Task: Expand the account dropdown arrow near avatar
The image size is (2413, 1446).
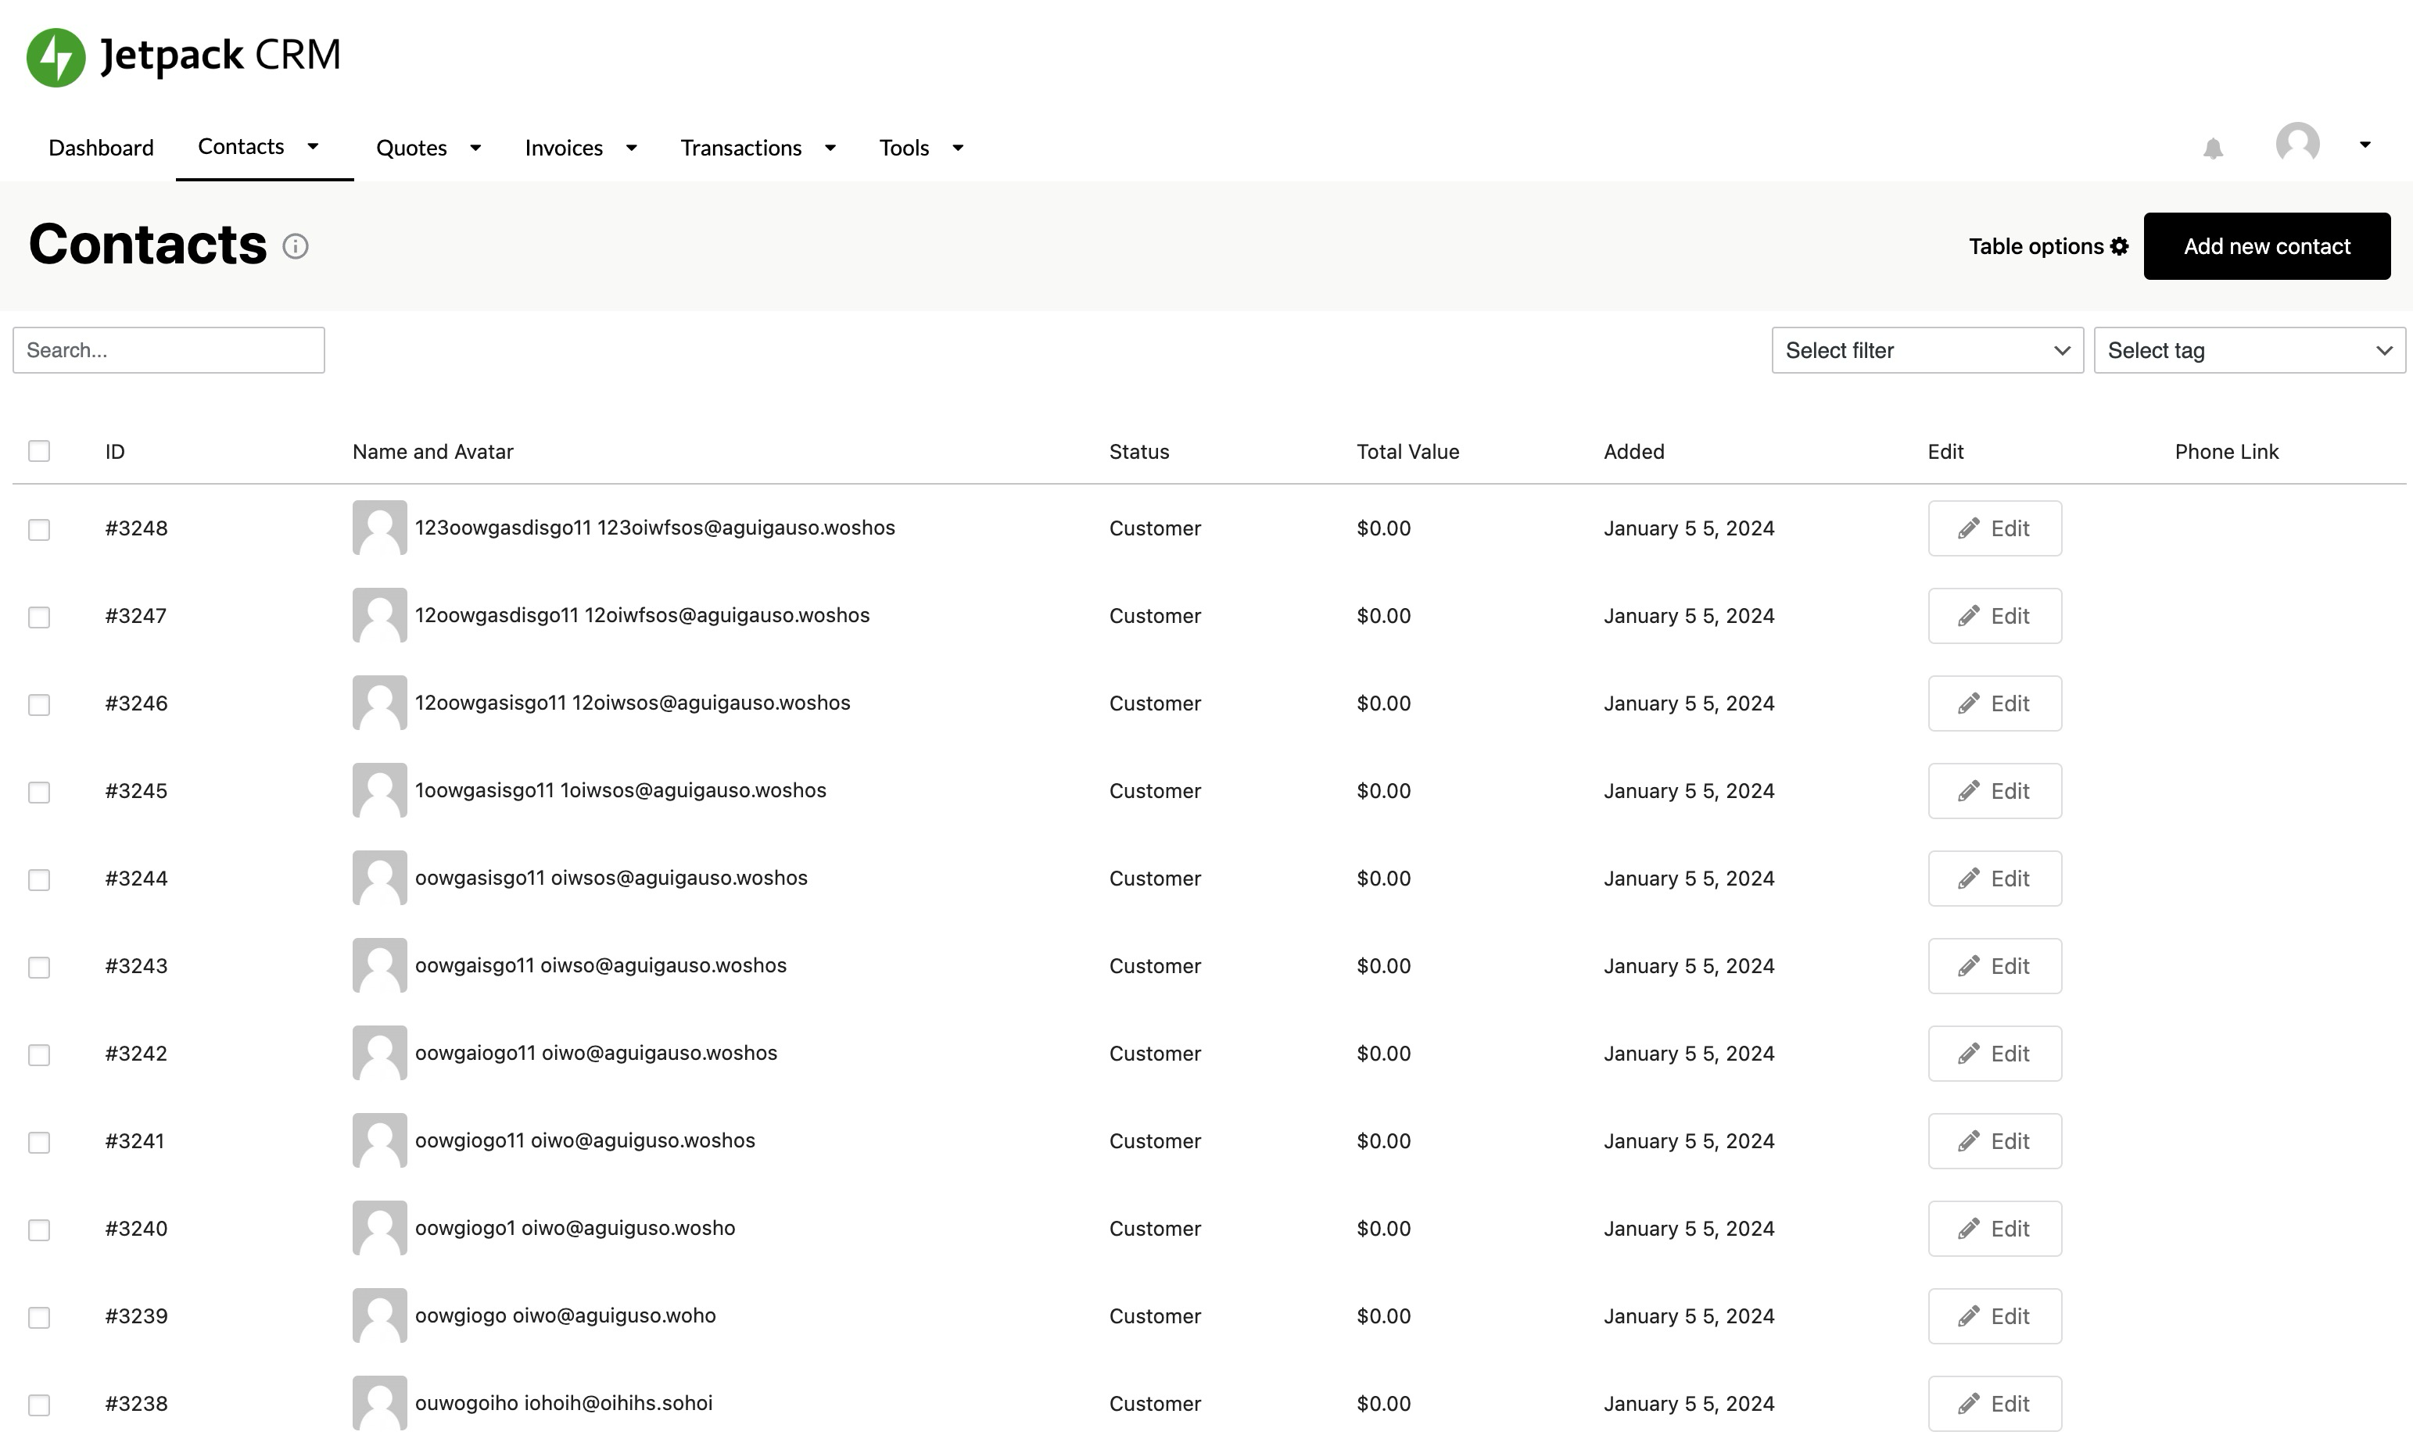Action: (x=2366, y=145)
